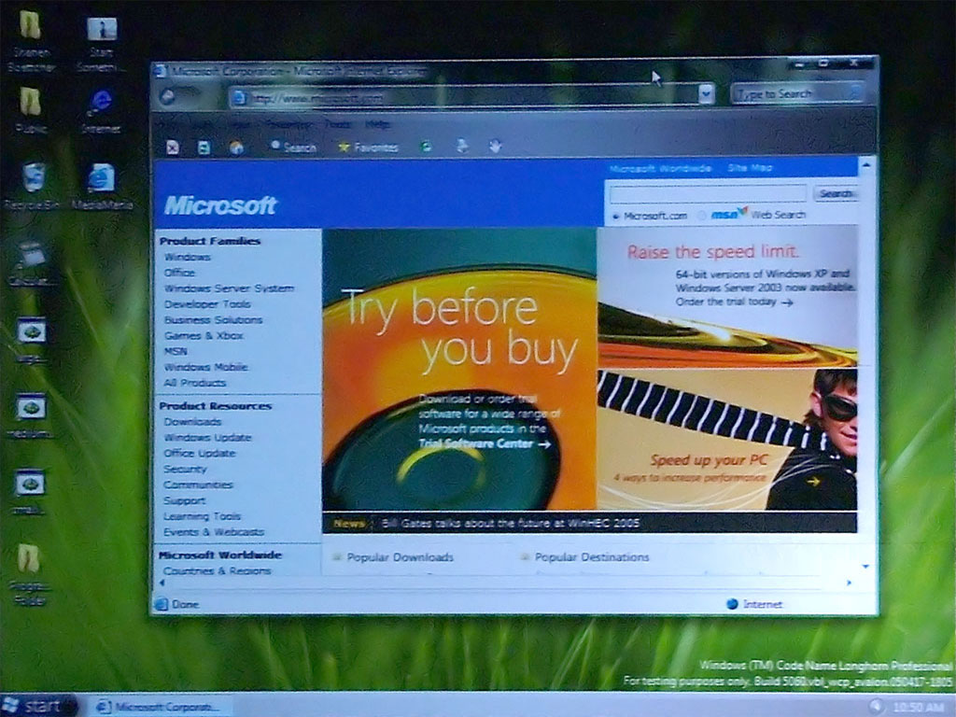Open the Security link

(185, 470)
